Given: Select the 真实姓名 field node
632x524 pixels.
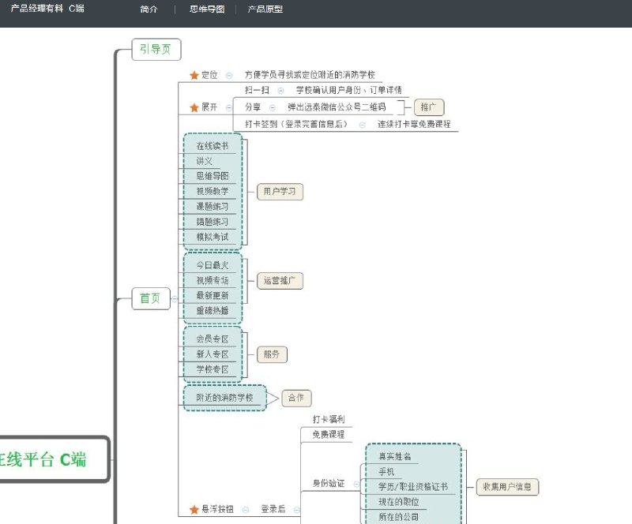Looking at the screenshot, I should click(x=394, y=457).
